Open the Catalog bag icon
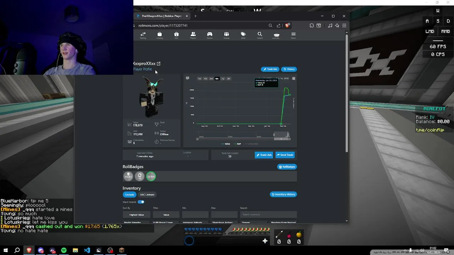This screenshot has height=255, width=454. click(x=160, y=35)
